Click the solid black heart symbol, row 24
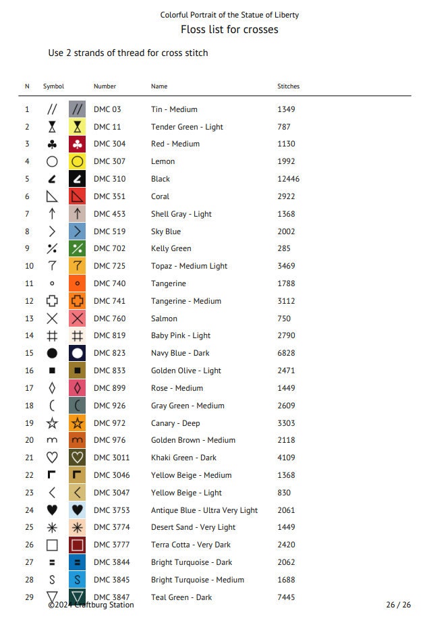 [x=52, y=510]
